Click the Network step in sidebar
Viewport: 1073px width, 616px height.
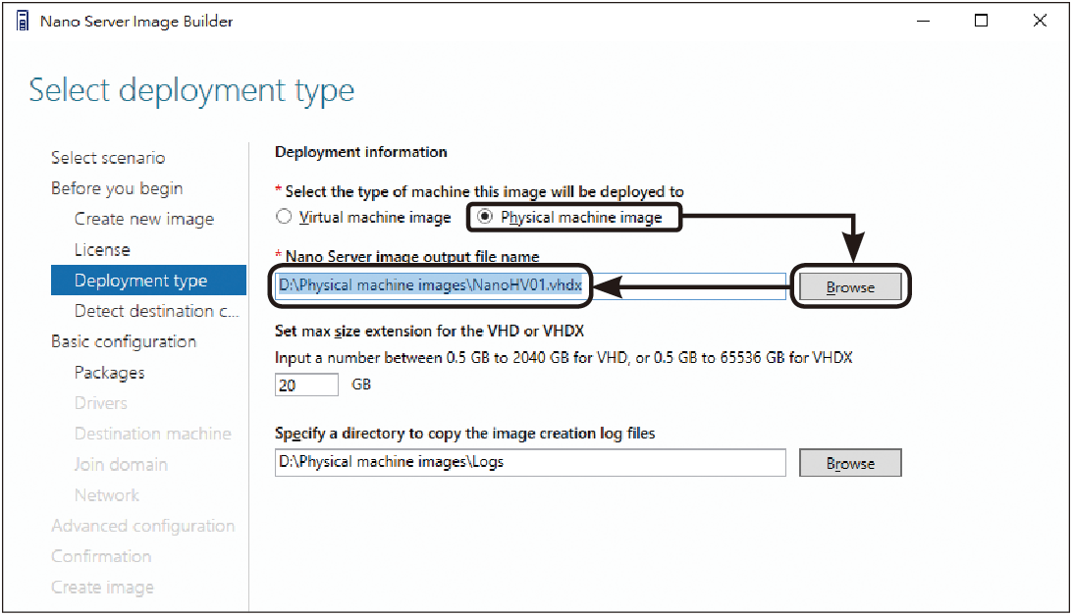click(107, 495)
